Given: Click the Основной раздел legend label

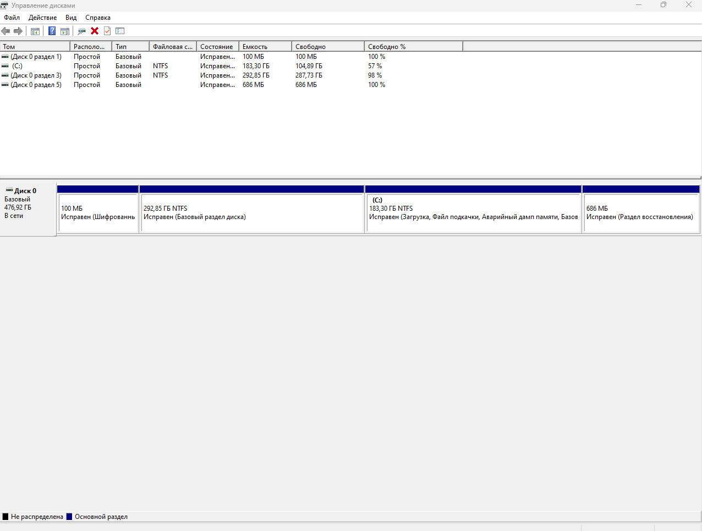Looking at the screenshot, I should pyautogui.click(x=101, y=517).
